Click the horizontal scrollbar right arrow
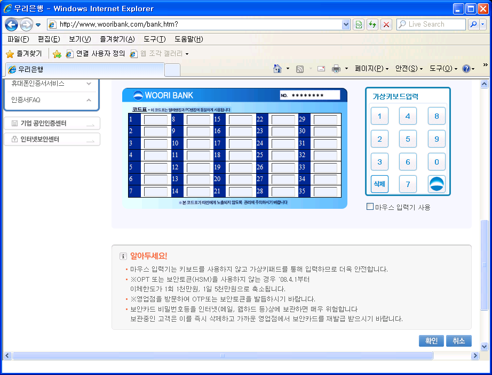This screenshot has height=375, width=492. (475, 356)
